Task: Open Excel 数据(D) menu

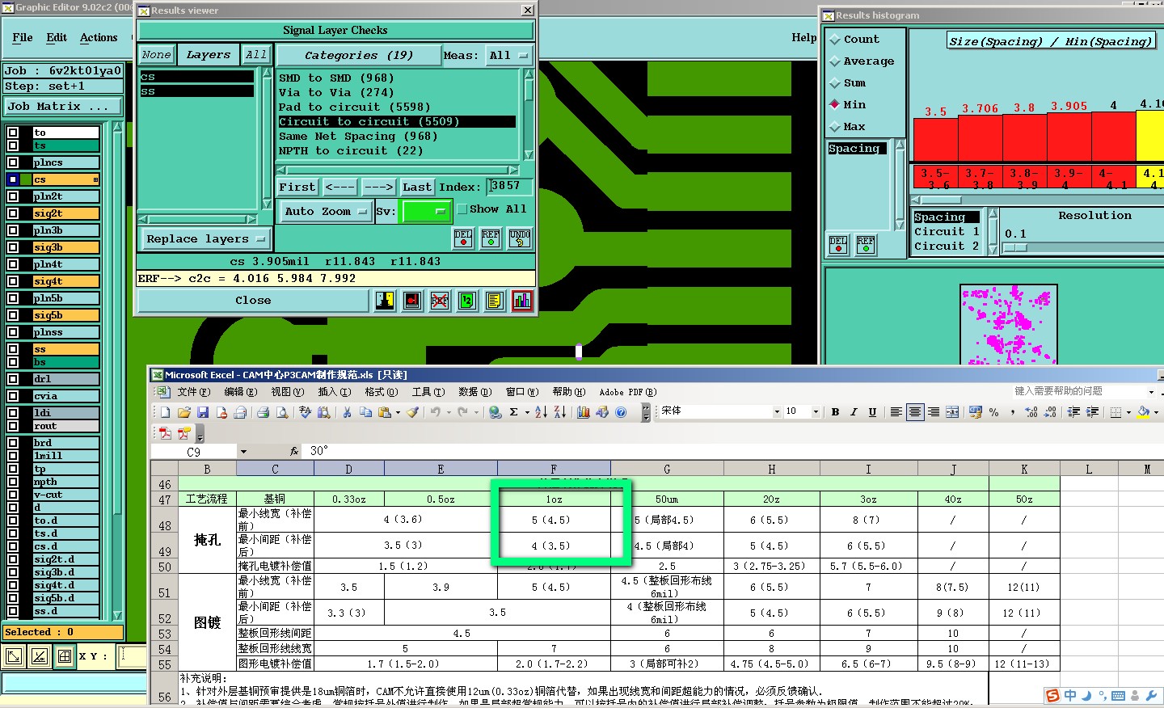Action: click(475, 392)
